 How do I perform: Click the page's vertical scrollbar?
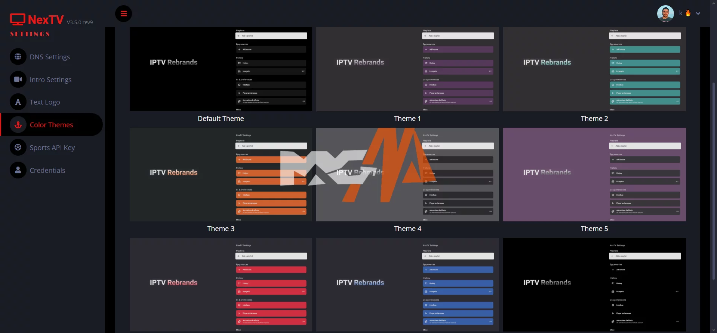(713, 179)
